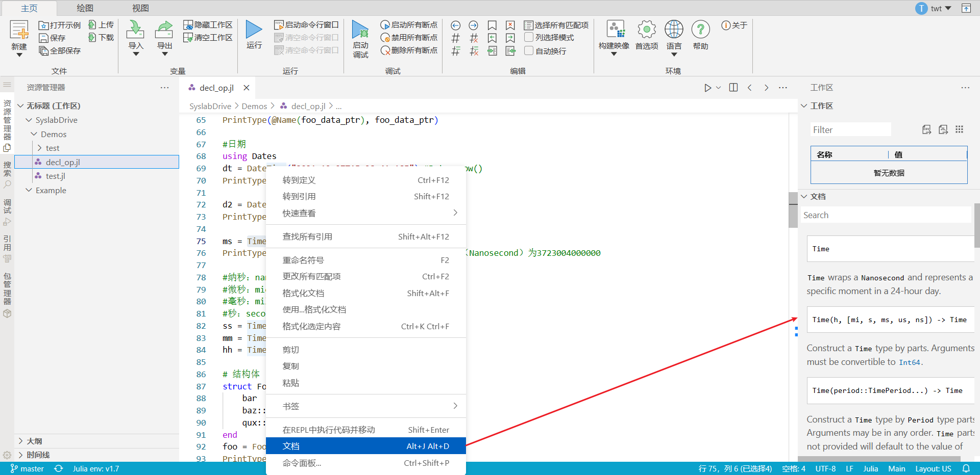
Task: Click 清空工作区 to clear the workspace
Action: [x=208, y=37]
